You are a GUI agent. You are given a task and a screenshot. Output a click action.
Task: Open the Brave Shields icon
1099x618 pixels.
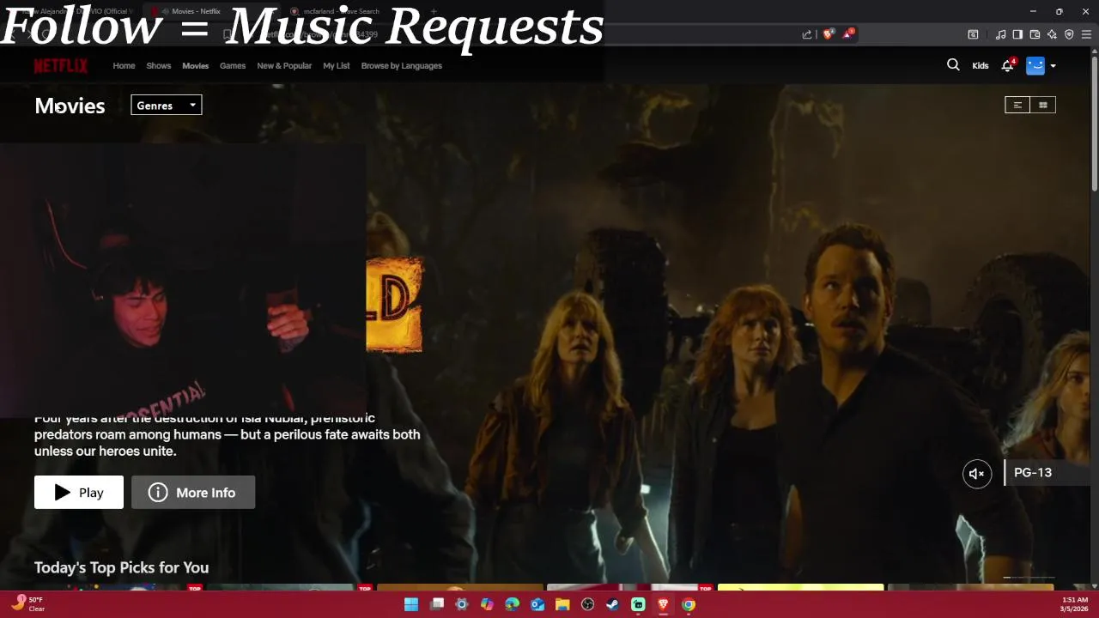(828, 34)
